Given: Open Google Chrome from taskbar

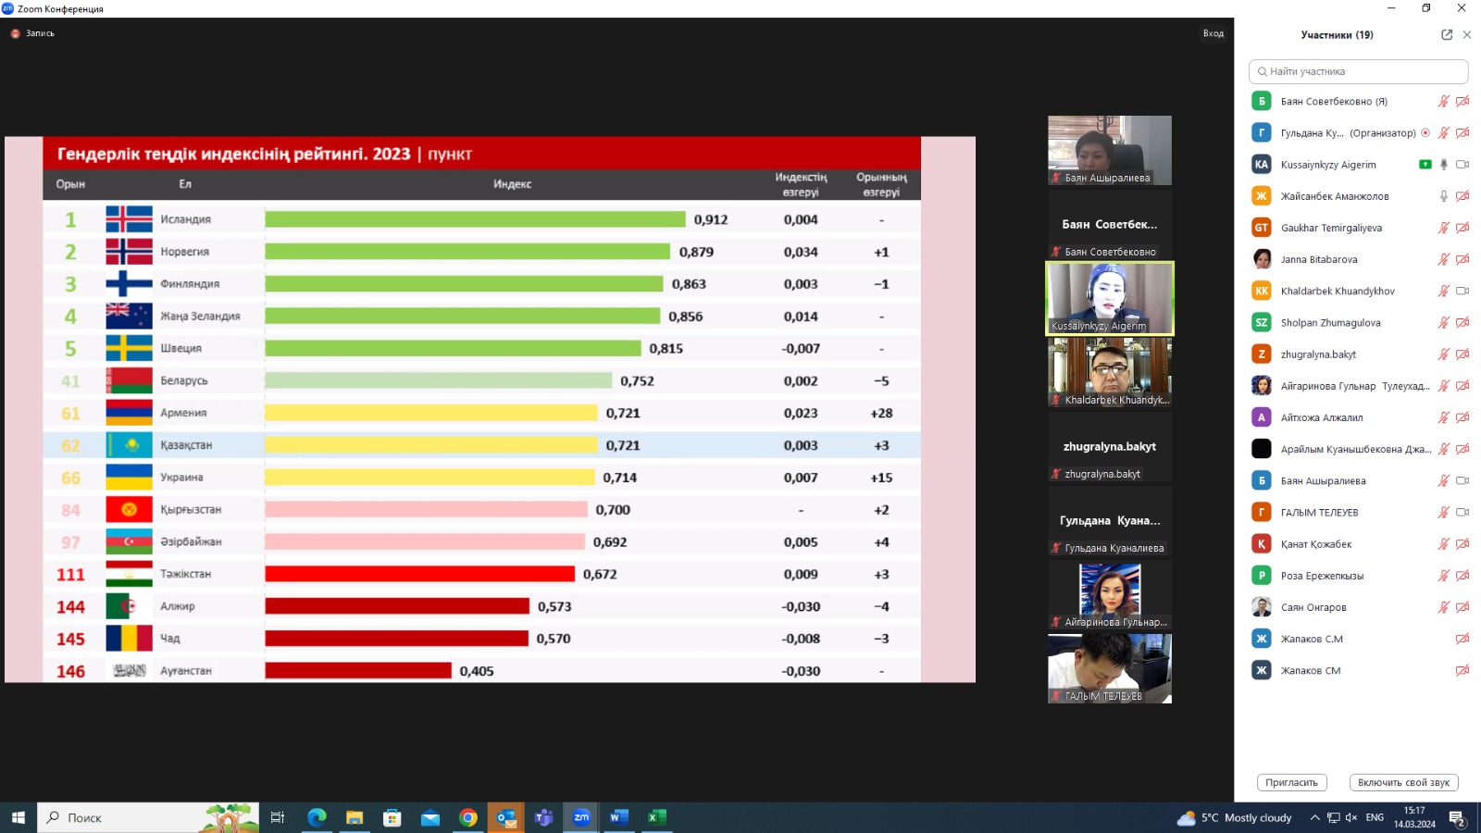Looking at the screenshot, I should coord(468,817).
